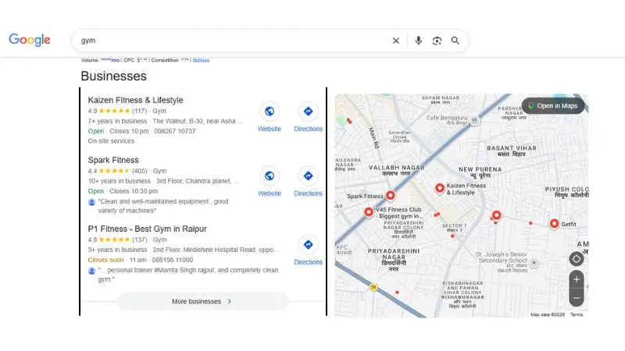Viewport: 625px width, 351px height.
Task: Select the Spark Fitness map pin
Action: tap(390, 195)
